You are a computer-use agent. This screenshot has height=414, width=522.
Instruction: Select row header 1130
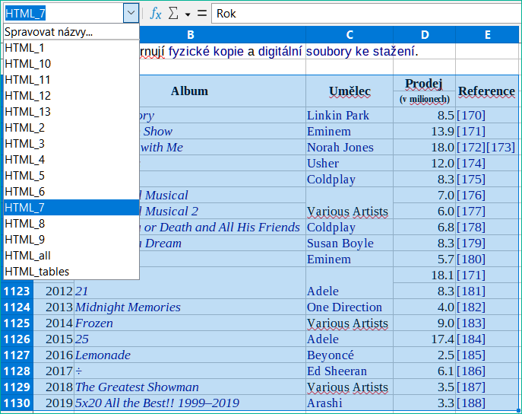click(x=17, y=403)
